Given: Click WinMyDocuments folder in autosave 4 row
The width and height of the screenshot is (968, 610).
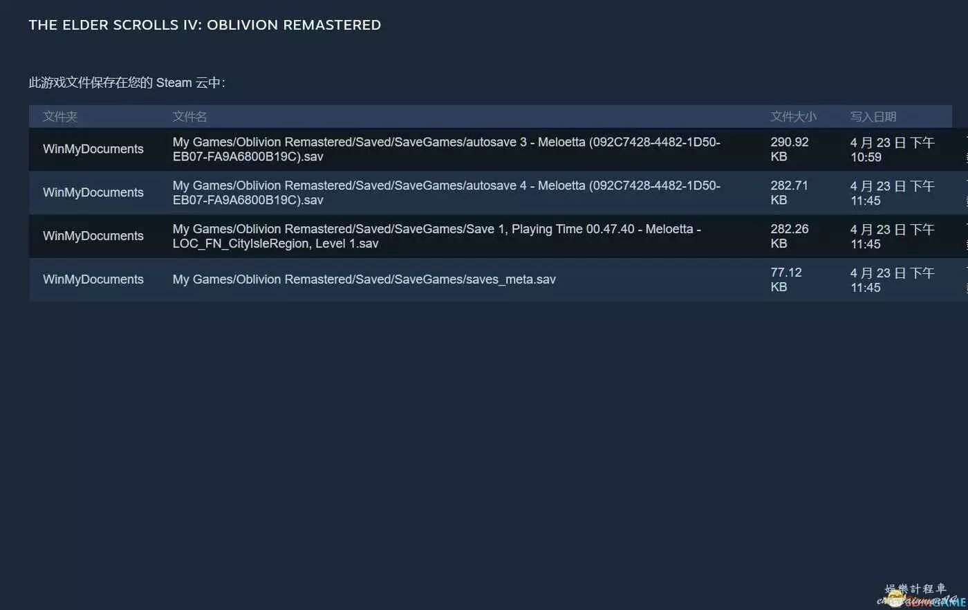Looking at the screenshot, I should (x=93, y=193).
